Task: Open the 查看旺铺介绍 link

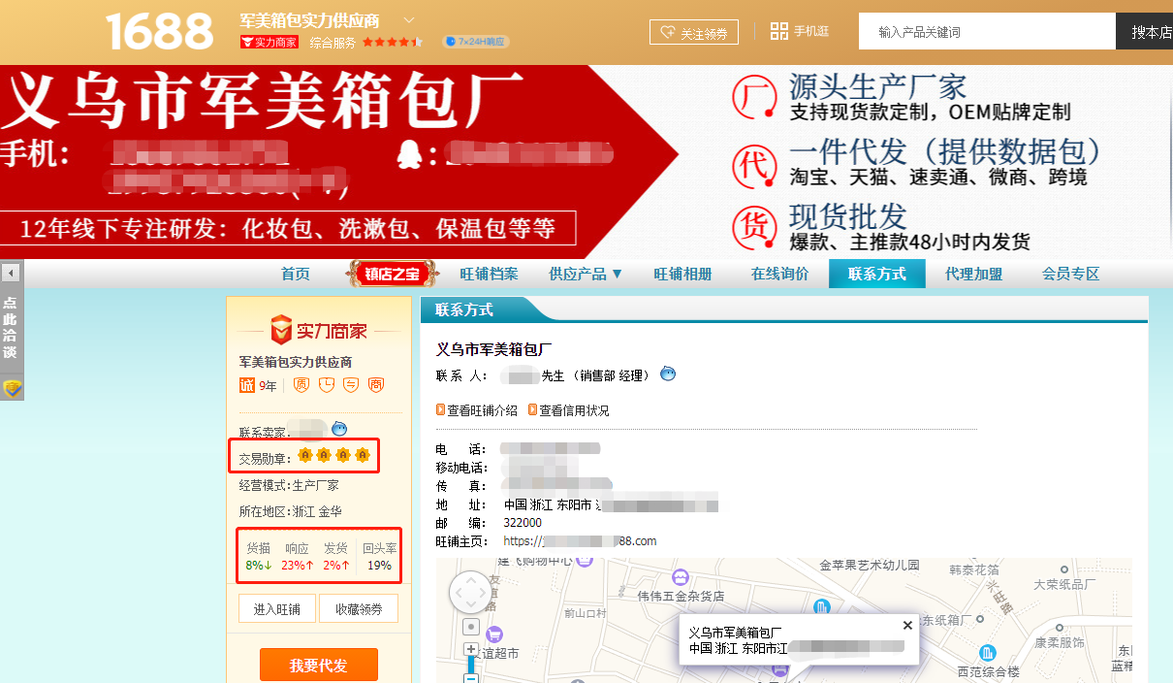Action: [477, 410]
